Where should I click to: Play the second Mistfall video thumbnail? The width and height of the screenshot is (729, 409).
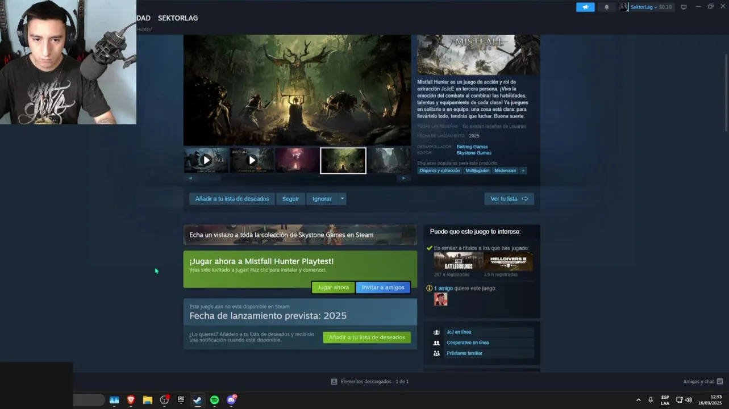click(x=252, y=160)
